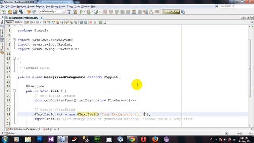
Task: Open the Run Project dropdown arrow
Action: [85, 12]
